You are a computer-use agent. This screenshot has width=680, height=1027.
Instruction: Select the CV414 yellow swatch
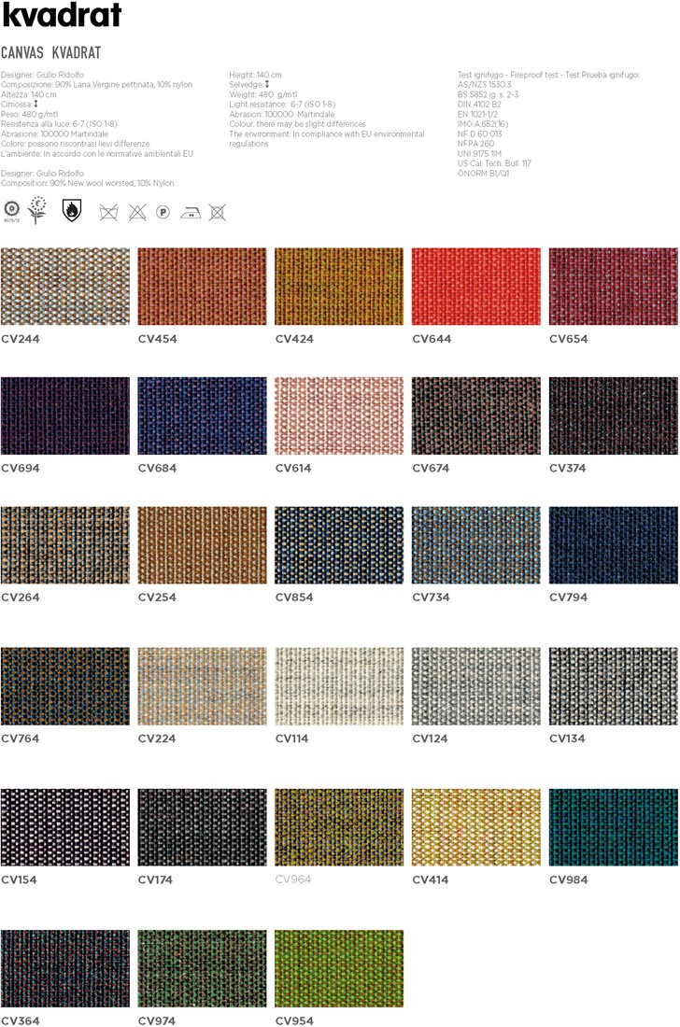(x=476, y=827)
